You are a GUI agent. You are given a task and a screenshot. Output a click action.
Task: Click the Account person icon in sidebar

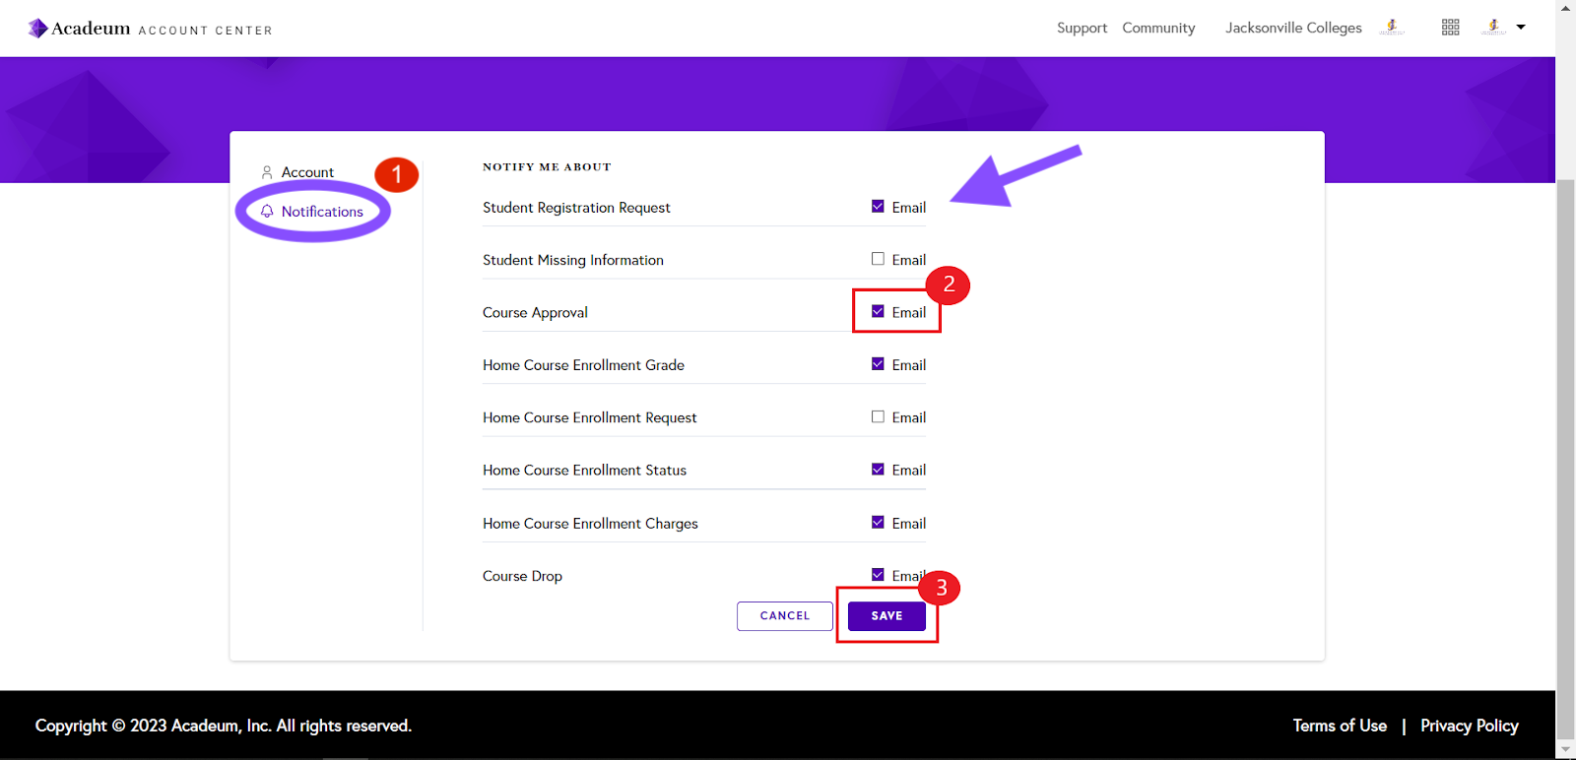click(267, 172)
